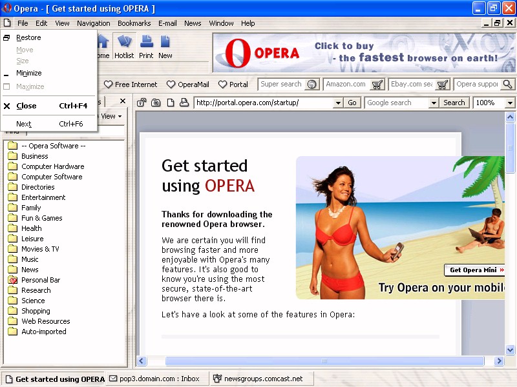Open the Hotlist toolbar button
This screenshot has height=387, width=517.
click(x=124, y=46)
